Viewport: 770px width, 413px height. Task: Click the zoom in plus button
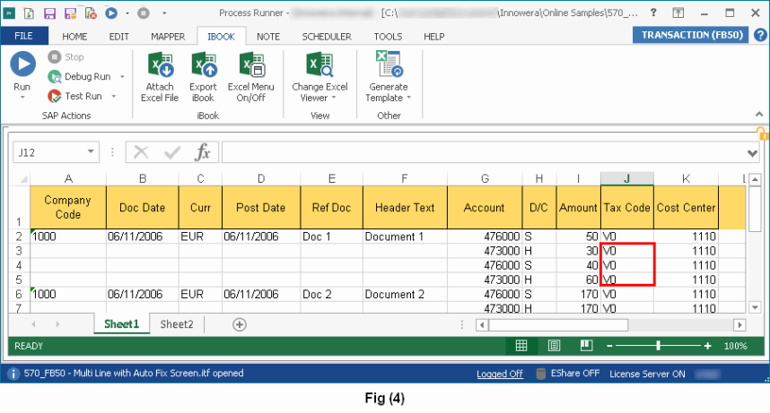[708, 346]
